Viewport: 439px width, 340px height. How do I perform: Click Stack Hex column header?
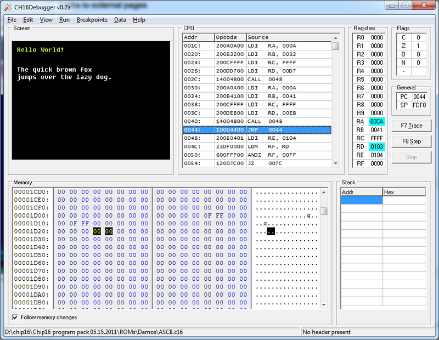(404, 192)
